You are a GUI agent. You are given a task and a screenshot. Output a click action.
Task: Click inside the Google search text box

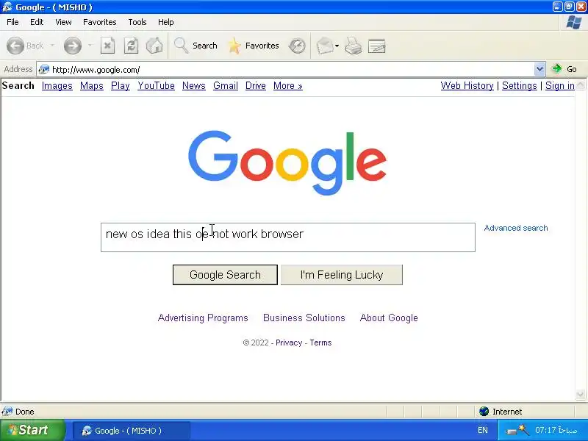288,237
